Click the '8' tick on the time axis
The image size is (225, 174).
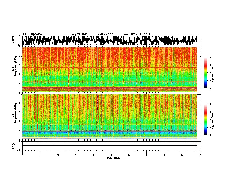tap(164, 155)
